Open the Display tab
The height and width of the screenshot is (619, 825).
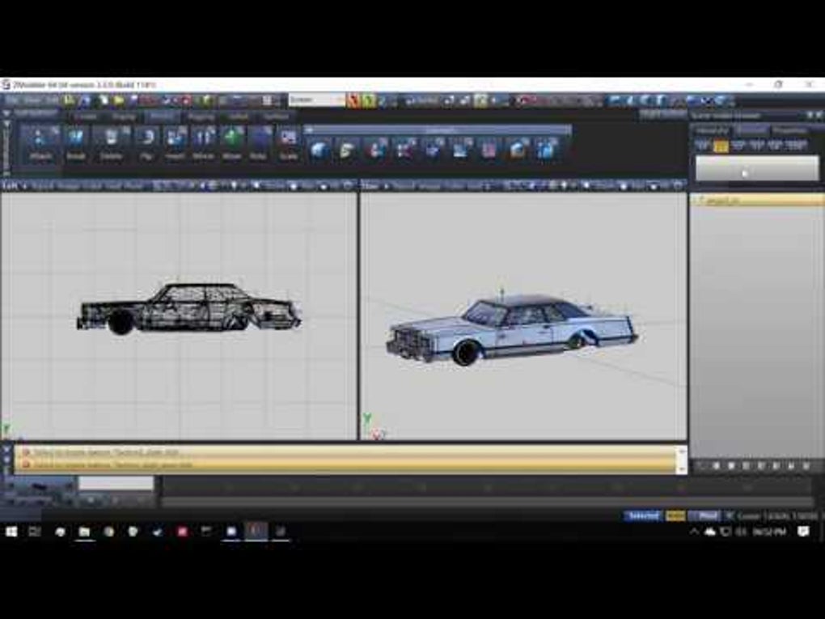click(x=125, y=117)
